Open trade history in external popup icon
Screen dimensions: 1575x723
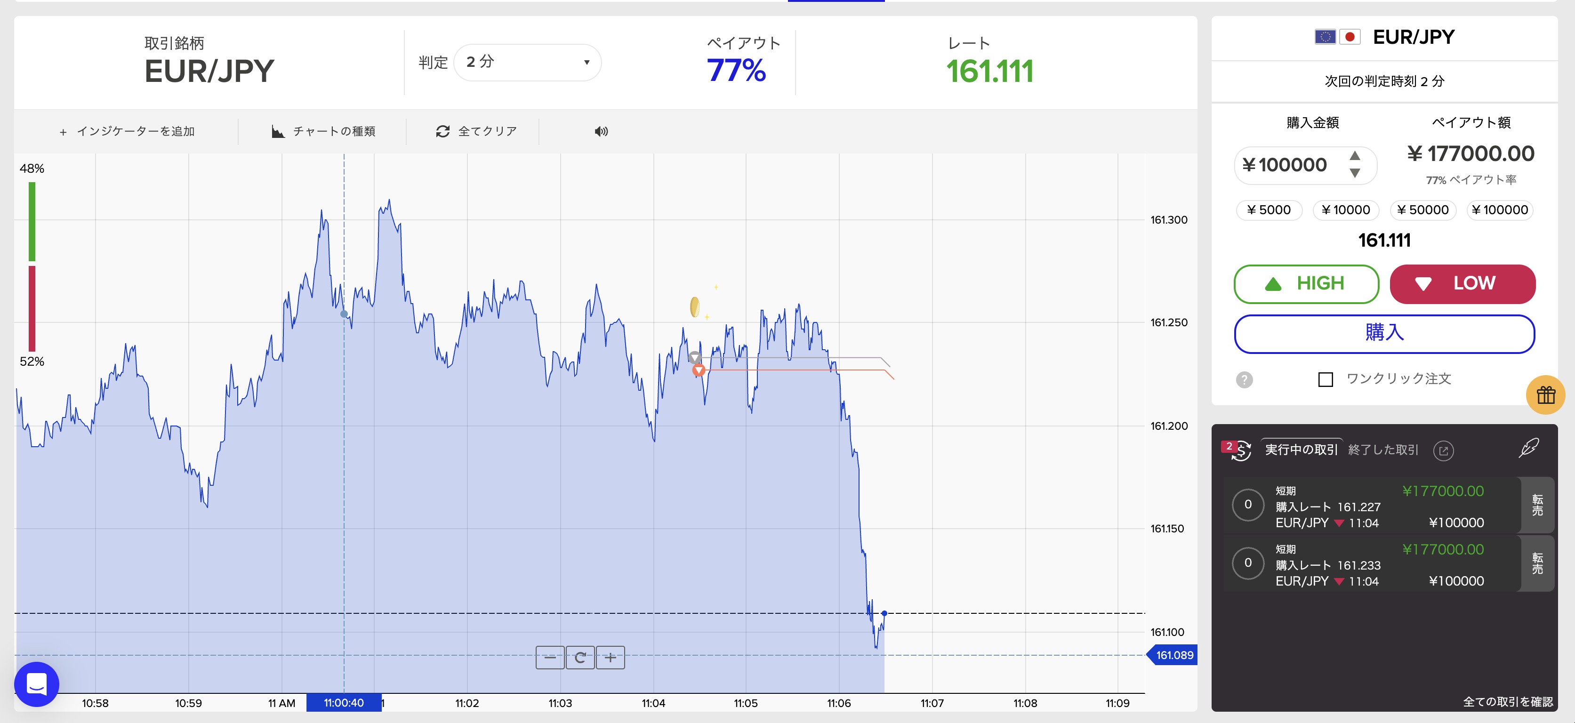click(x=1443, y=451)
